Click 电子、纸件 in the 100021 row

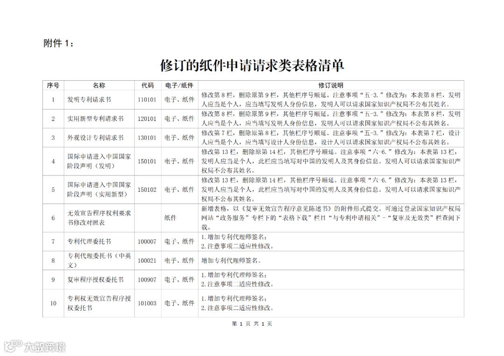(x=179, y=260)
